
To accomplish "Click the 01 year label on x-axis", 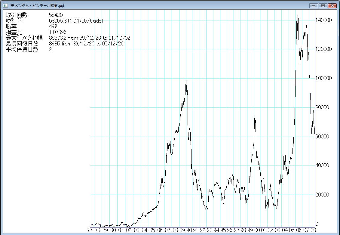I will click(263, 230).
